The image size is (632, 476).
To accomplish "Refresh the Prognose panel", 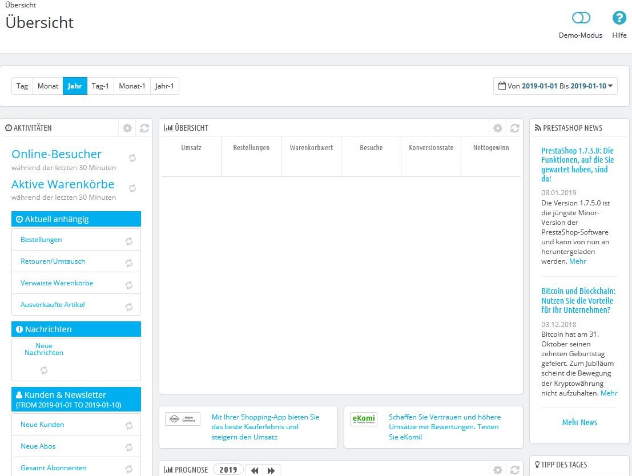I will tap(515, 470).
